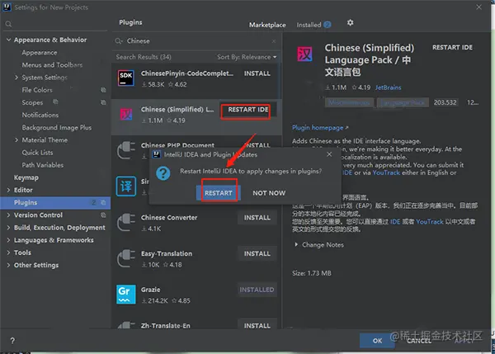Viewport: 495px width, 354px height.
Task: Click the plugin search field with Chinese
Action: point(196,41)
